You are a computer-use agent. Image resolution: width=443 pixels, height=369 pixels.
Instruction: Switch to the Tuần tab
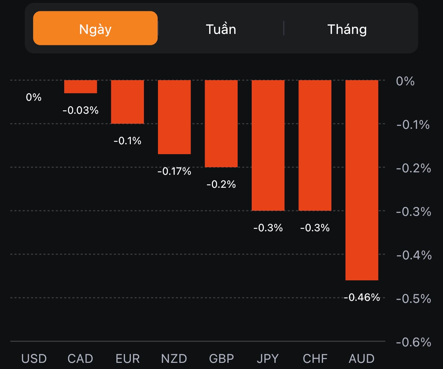[x=221, y=29]
